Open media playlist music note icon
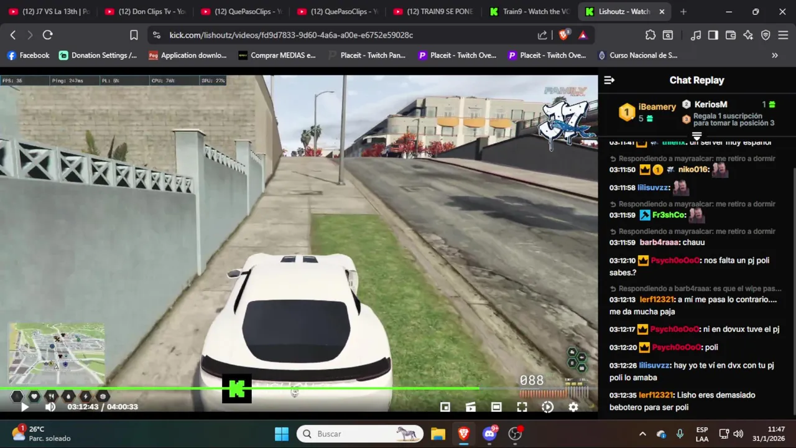 (x=696, y=35)
